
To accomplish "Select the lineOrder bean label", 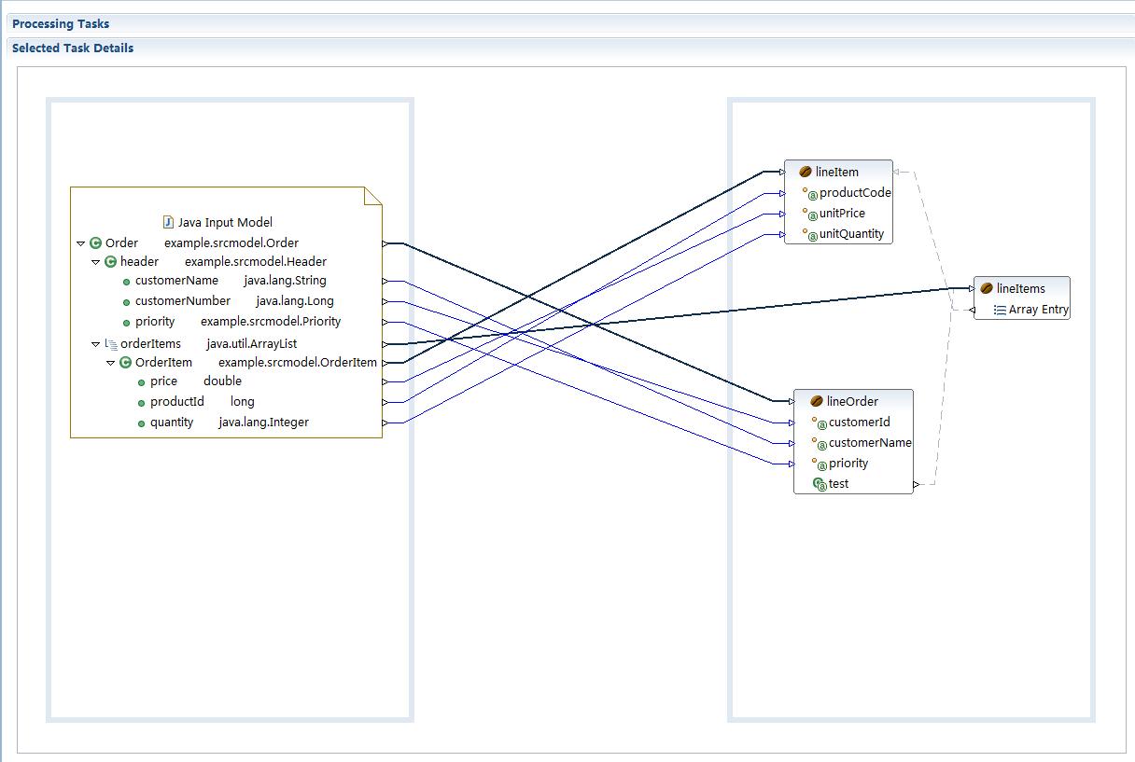I will (852, 402).
